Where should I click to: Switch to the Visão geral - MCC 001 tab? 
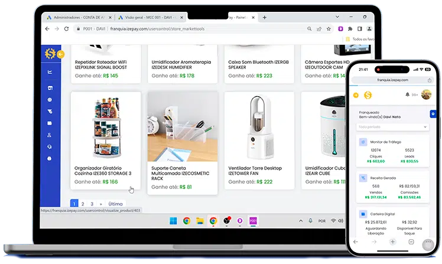coord(151,18)
